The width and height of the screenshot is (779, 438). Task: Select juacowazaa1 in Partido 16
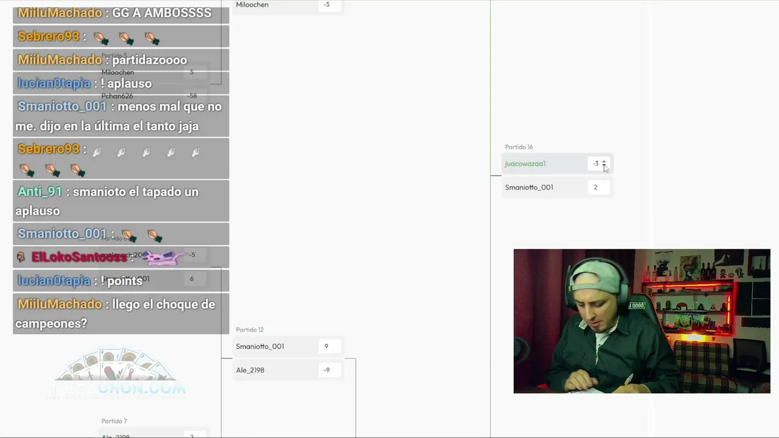525,164
